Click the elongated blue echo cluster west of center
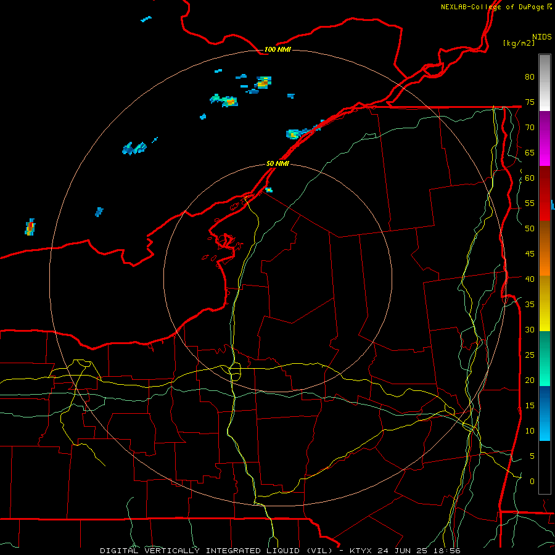 click(x=134, y=148)
